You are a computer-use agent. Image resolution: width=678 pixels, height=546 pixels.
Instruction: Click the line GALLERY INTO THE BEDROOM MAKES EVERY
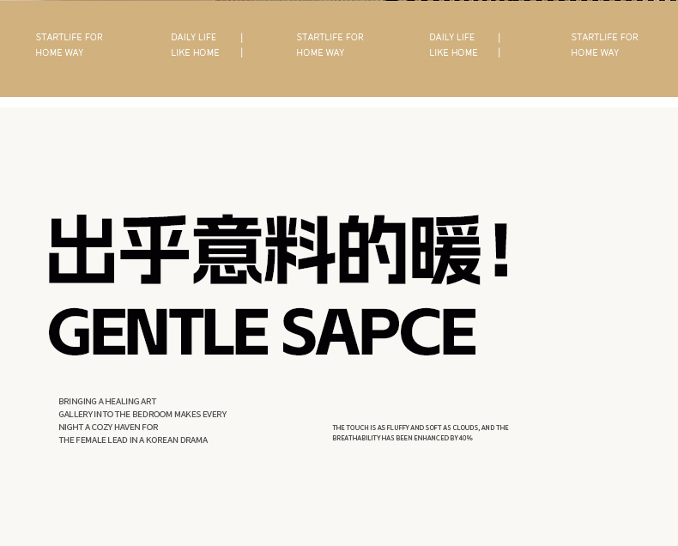tap(142, 414)
